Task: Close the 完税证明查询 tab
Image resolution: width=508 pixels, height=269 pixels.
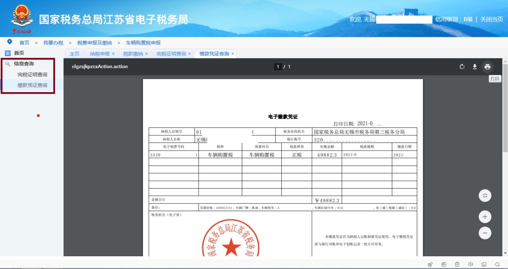Action: point(190,54)
